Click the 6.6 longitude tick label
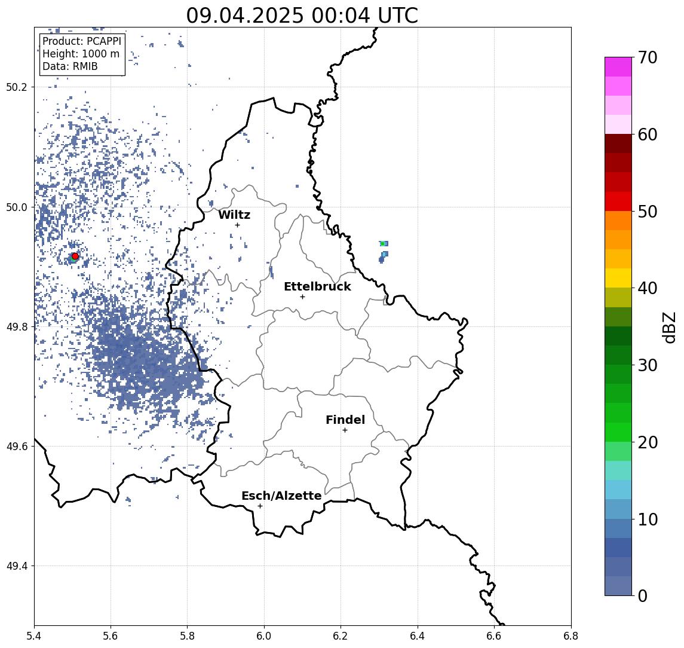Image resolution: width=684 pixels, height=648 pixels. pos(494,636)
